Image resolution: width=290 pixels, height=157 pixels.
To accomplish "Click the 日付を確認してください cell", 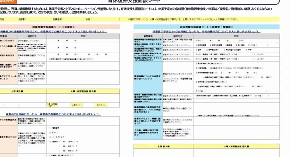I will click(32, 41).
